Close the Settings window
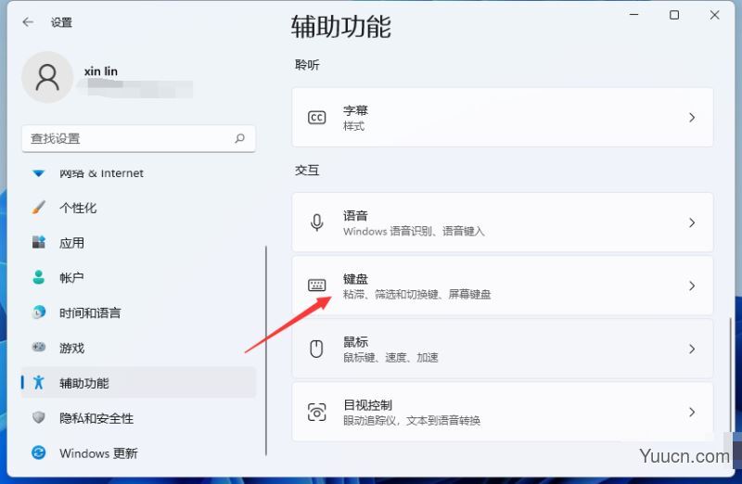Image resolution: width=742 pixels, height=484 pixels. (x=714, y=15)
